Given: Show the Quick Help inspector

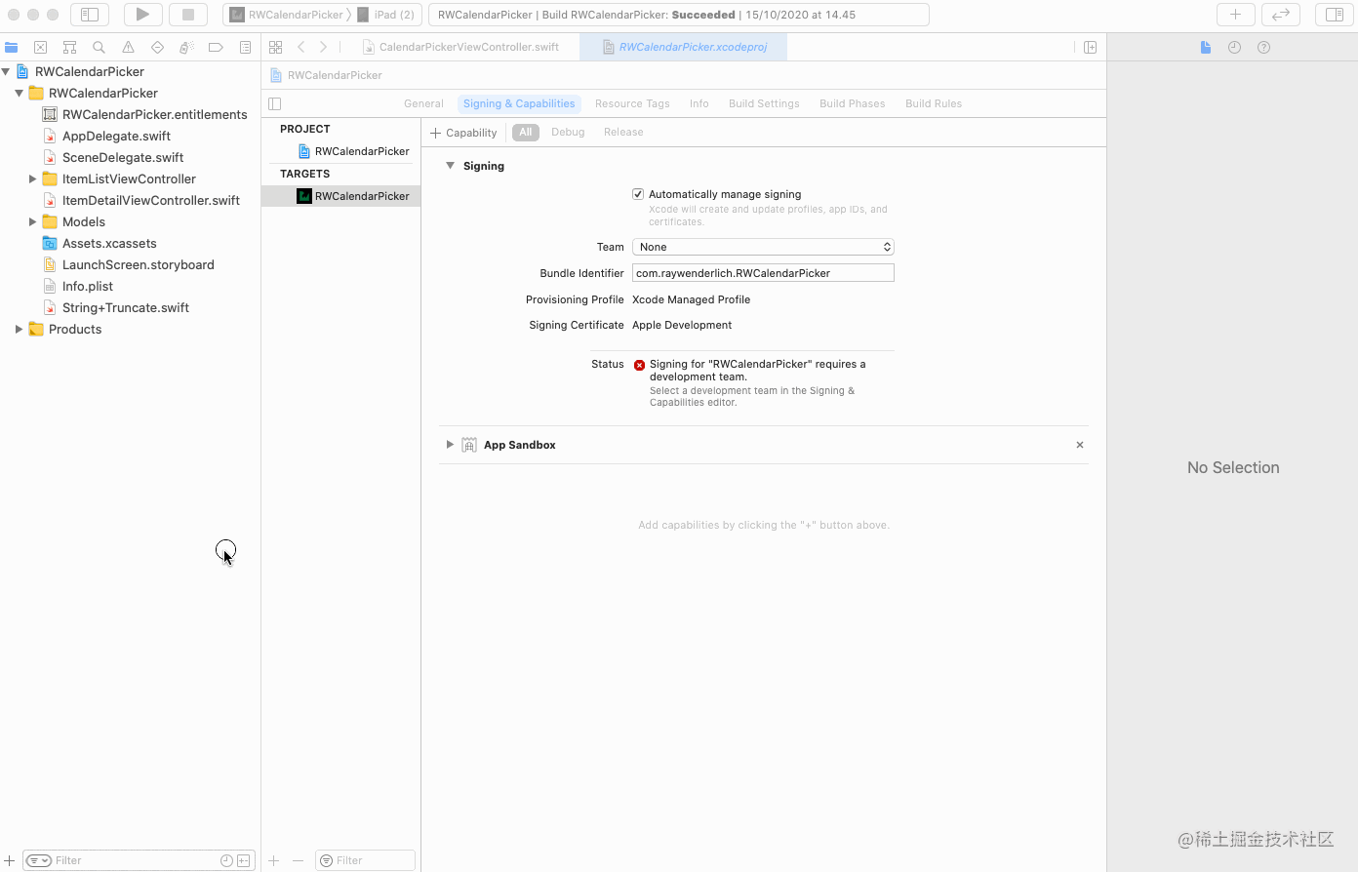Looking at the screenshot, I should coord(1263,47).
